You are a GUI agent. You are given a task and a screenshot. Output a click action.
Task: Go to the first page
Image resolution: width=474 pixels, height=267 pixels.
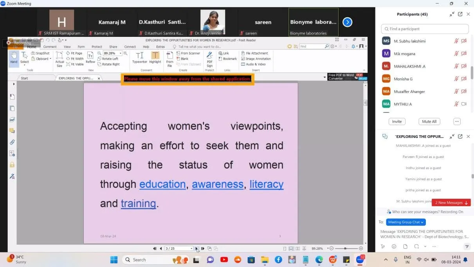(155, 249)
